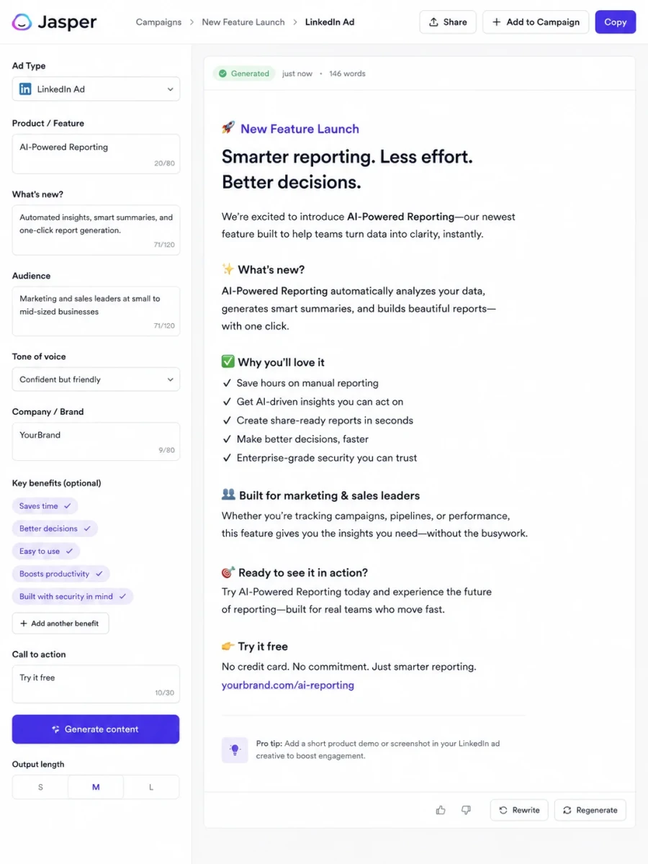Open the New Feature Launch breadcrumb
Image resolution: width=648 pixels, height=864 pixels.
pos(243,22)
